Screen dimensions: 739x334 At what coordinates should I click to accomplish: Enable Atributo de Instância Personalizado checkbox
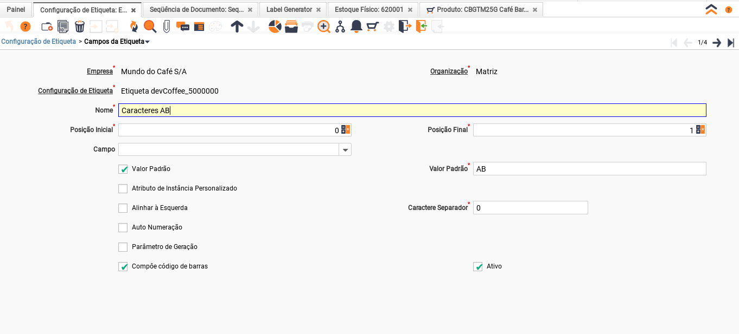[123, 188]
